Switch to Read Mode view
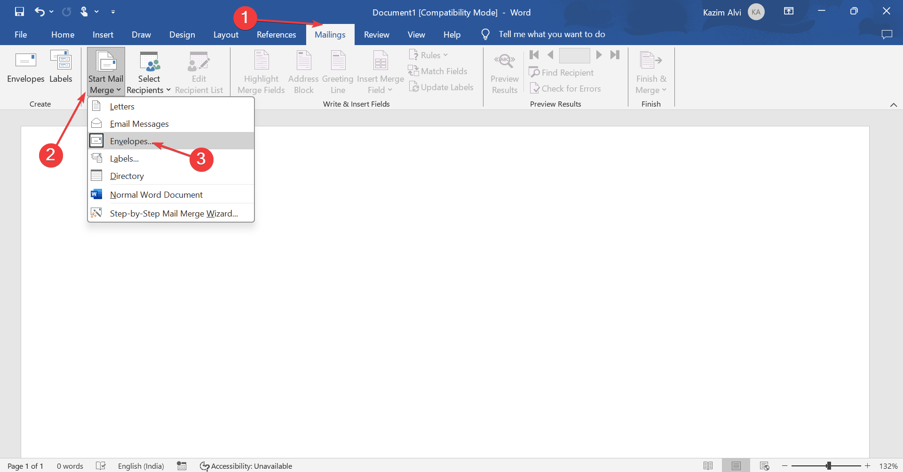Screen dimensions: 903x472 click(x=708, y=466)
